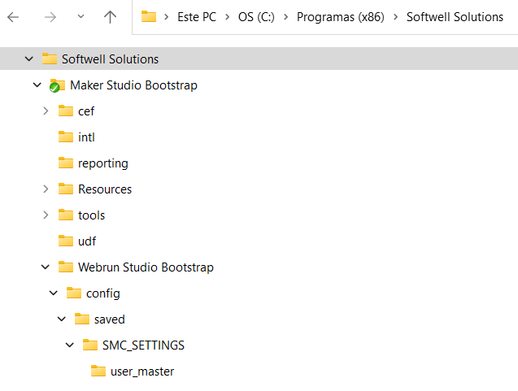Expand the cef folder
The image size is (518, 391).
click(x=46, y=111)
